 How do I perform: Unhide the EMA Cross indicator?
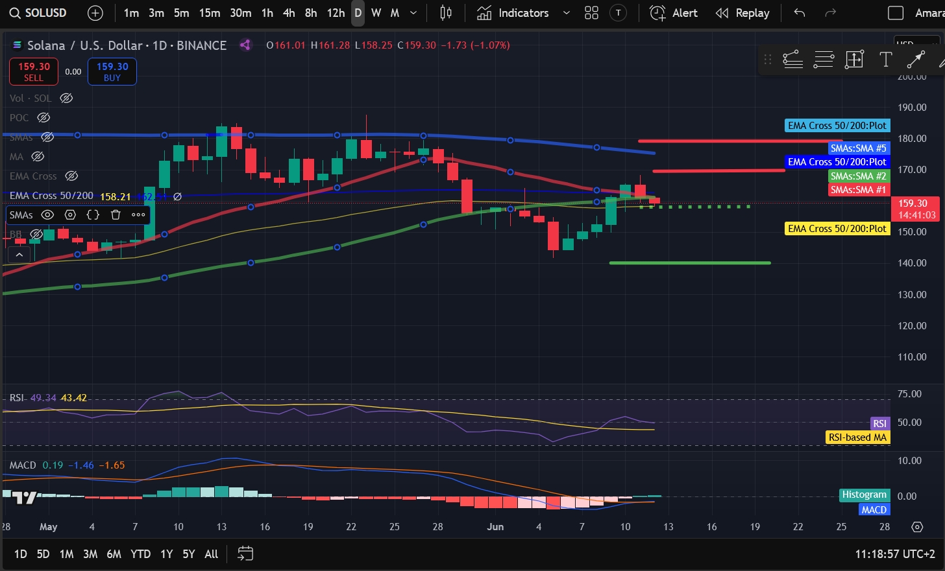[x=71, y=176]
